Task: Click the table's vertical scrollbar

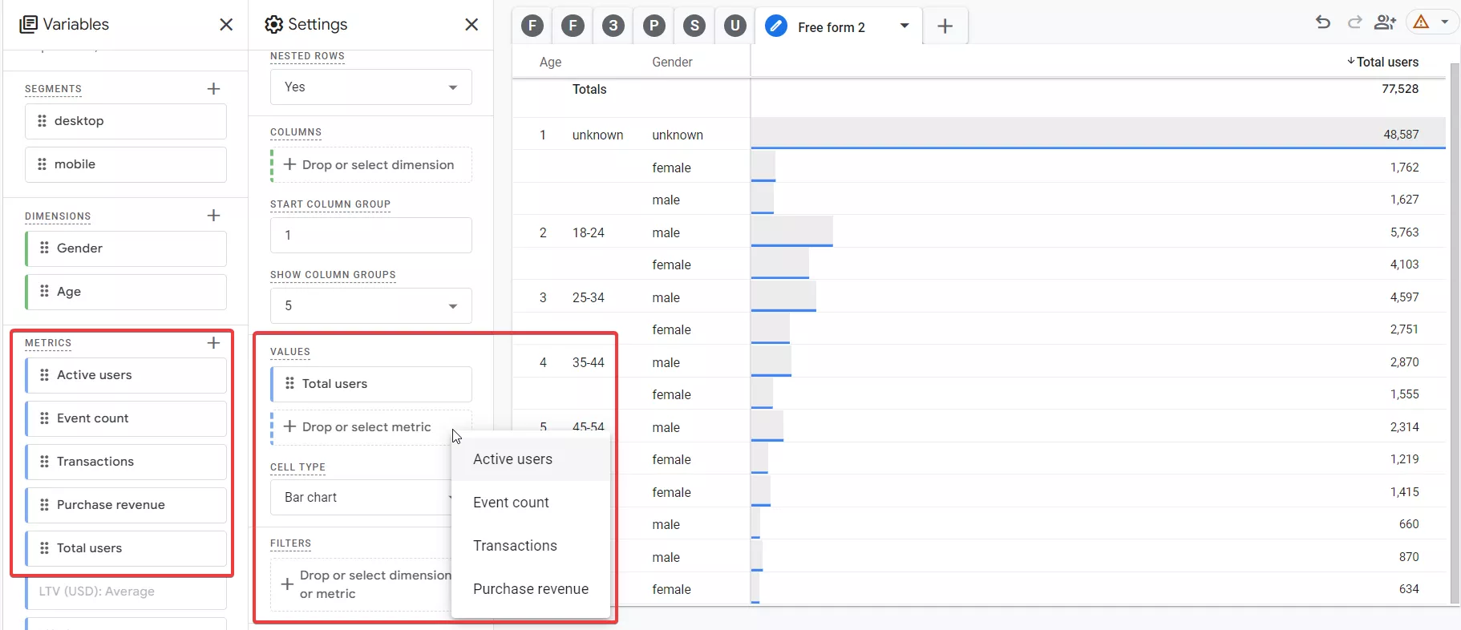Action: coord(1455,333)
